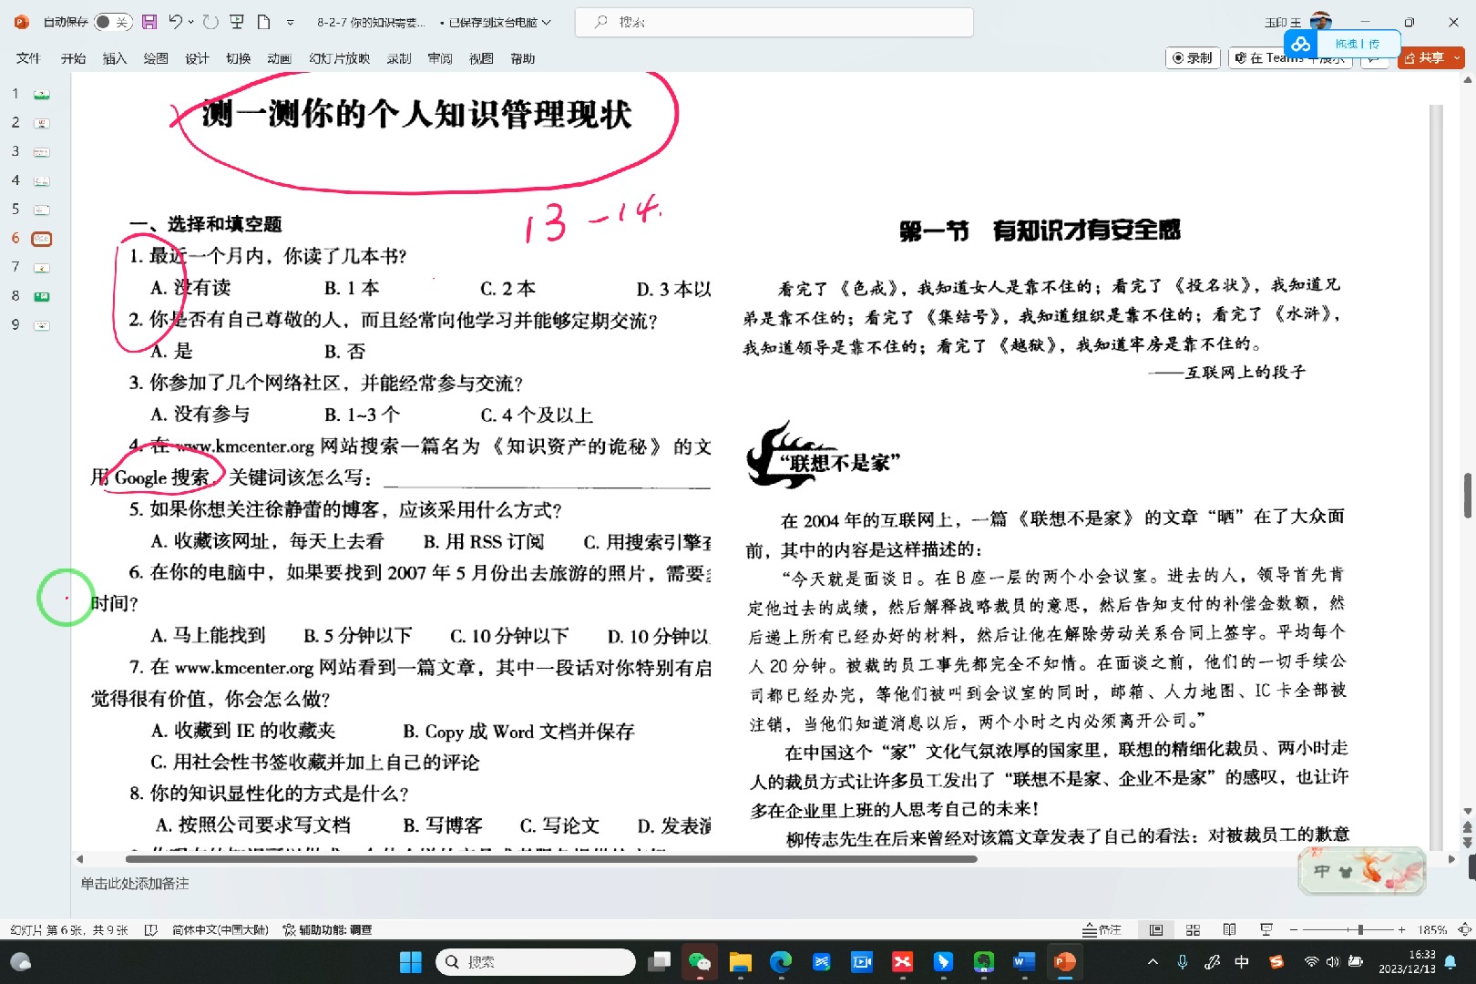
Task: Expand the 共享 share dropdown arrow
Action: pos(1455,57)
